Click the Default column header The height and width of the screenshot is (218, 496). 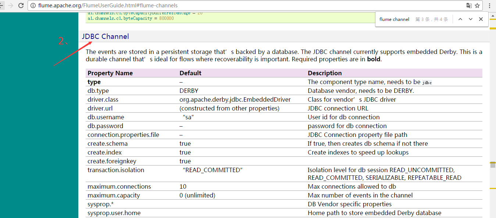[190, 73]
